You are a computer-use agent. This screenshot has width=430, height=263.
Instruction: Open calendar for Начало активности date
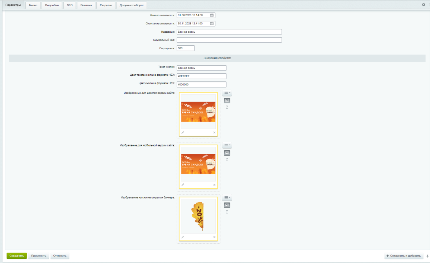point(212,15)
